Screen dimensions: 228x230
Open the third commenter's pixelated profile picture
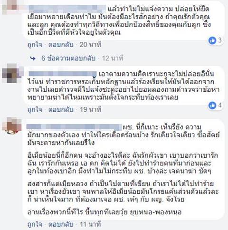(x=12, y=125)
